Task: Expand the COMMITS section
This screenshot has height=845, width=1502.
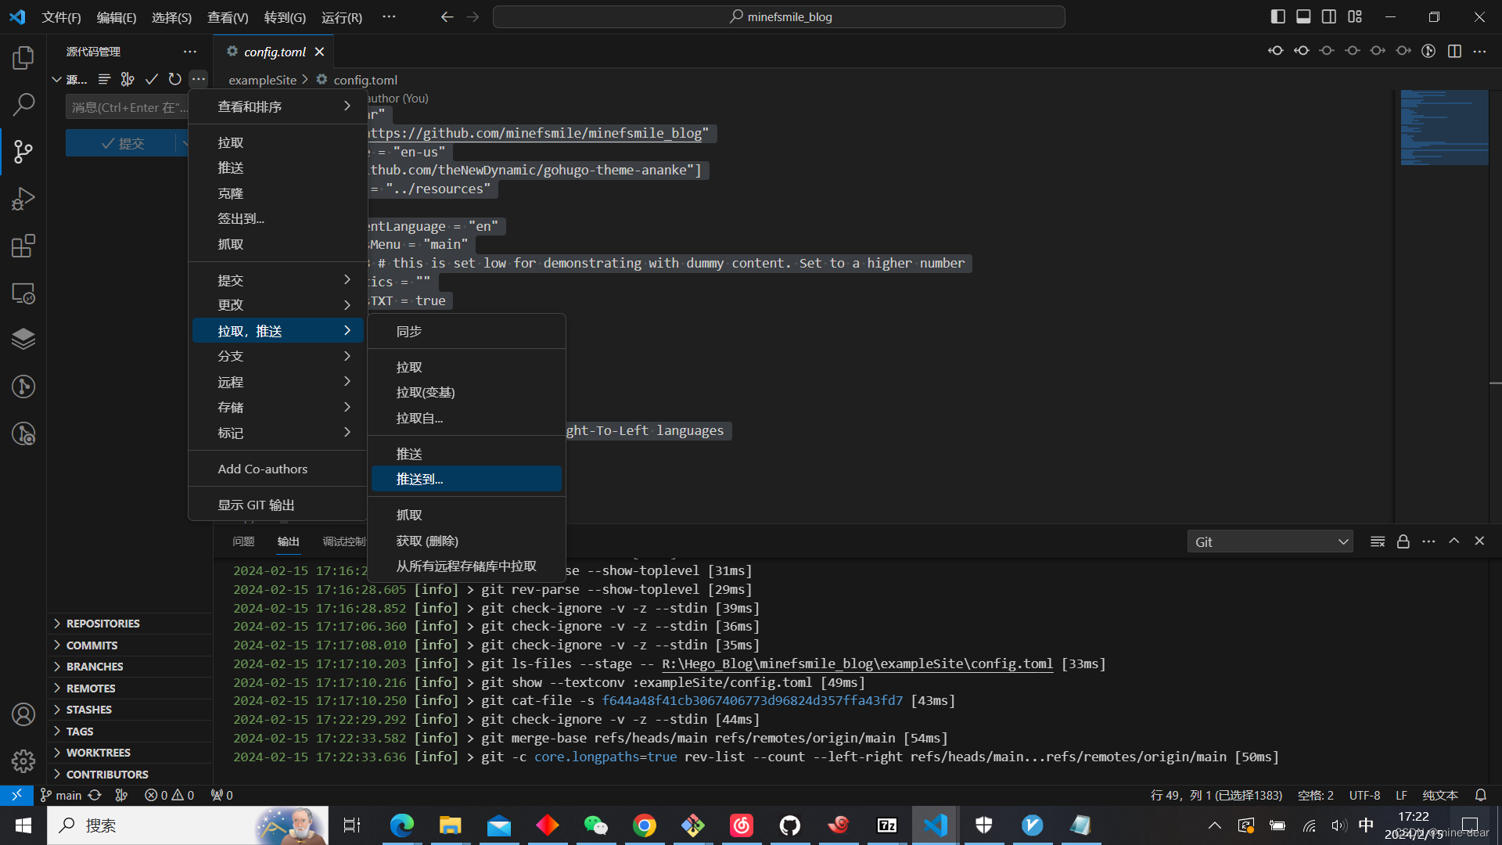Action: (92, 645)
